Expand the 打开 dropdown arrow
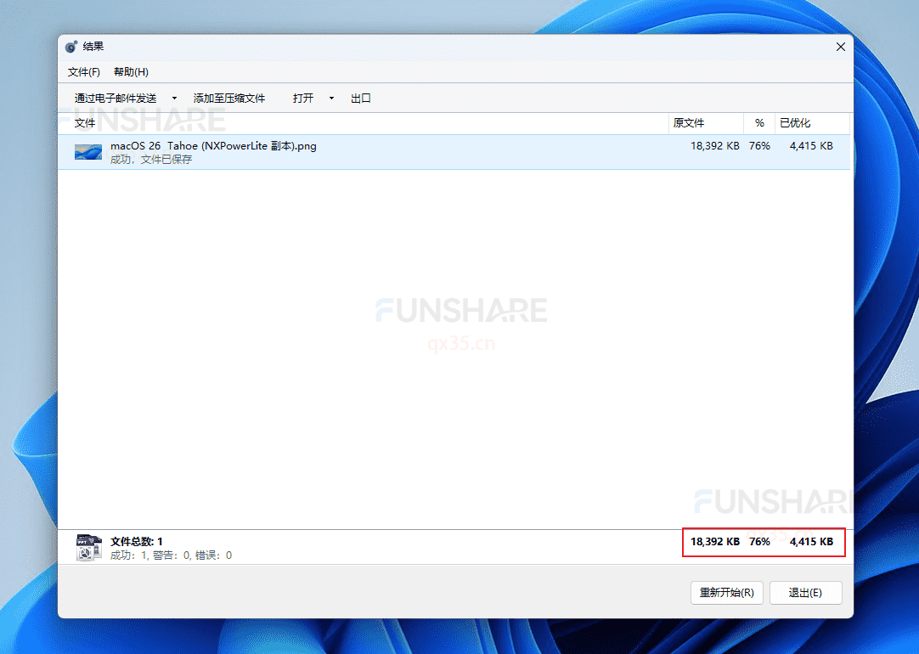Screen dimensions: 919x654 point(331,98)
